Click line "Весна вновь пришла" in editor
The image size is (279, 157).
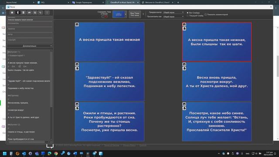point(18,103)
